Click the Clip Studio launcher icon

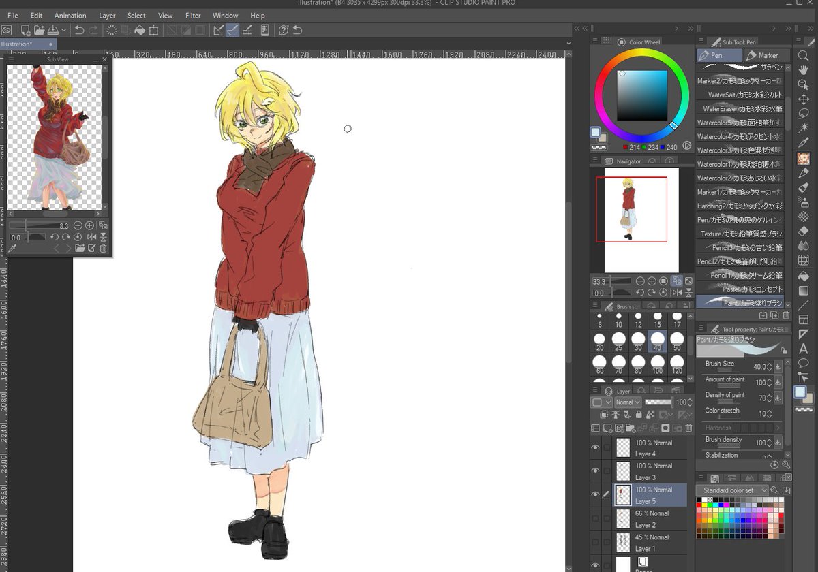[7, 30]
